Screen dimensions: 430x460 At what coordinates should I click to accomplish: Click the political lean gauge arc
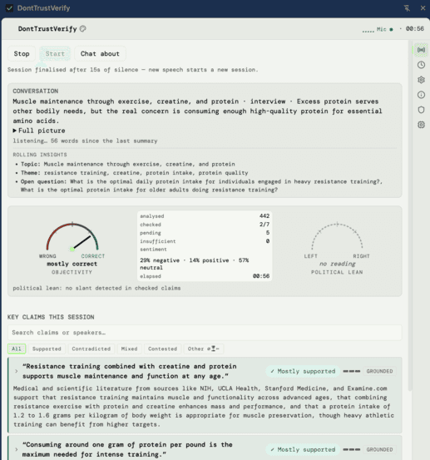(337, 235)
